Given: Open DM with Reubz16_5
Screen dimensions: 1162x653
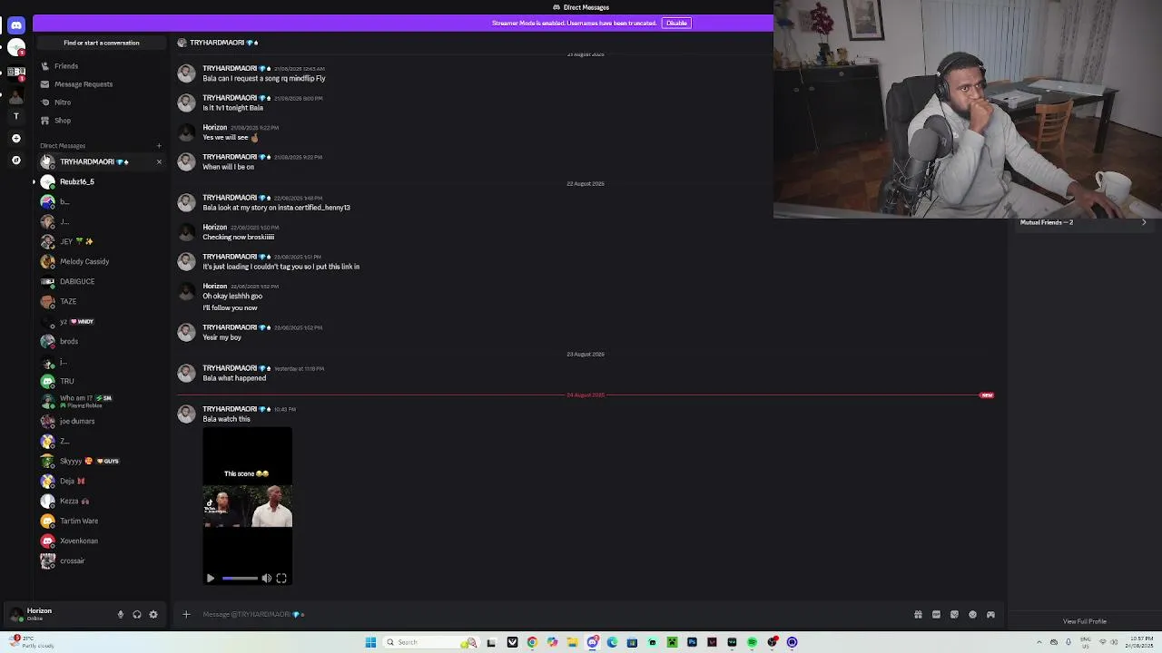Looking at the screenshot, I should coord(100,182).
